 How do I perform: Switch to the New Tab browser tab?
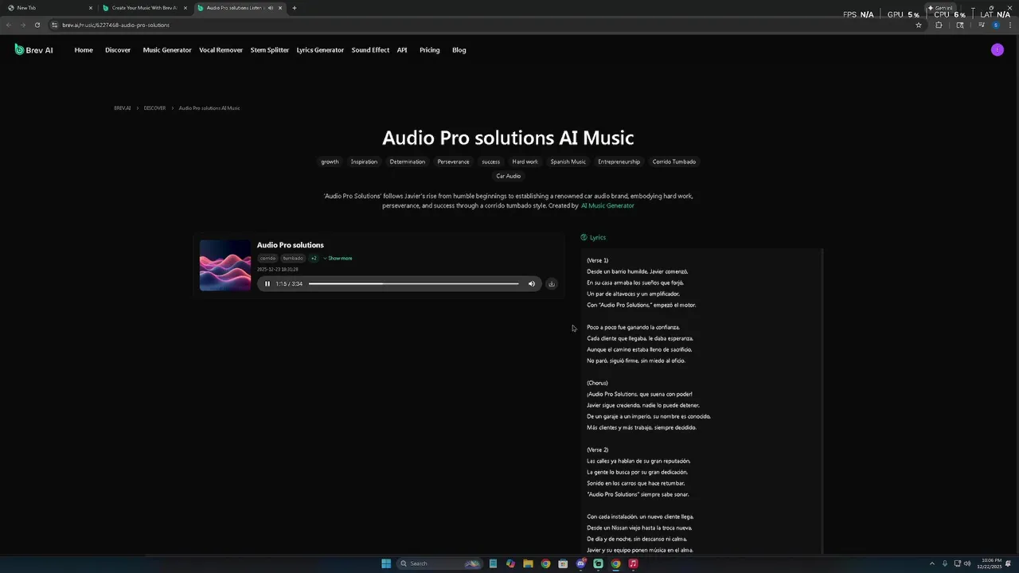click(49, 8)
